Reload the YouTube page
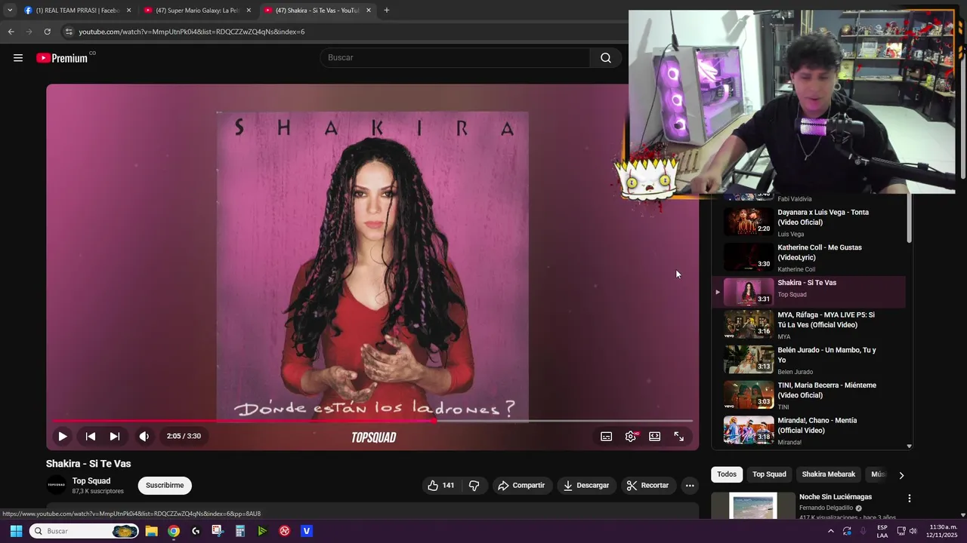This screenshot has height=543, width=967. [47, 32]
